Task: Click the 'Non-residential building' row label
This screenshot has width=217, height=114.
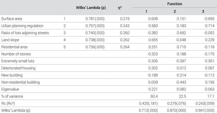Action: [21, 82]
